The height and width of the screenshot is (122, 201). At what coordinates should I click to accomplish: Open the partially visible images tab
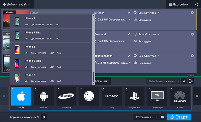tap(103, 81)
